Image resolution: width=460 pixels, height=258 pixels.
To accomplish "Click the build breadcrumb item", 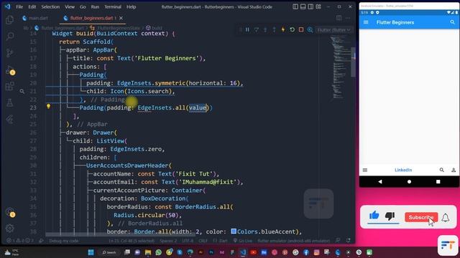I will point(155,28).
